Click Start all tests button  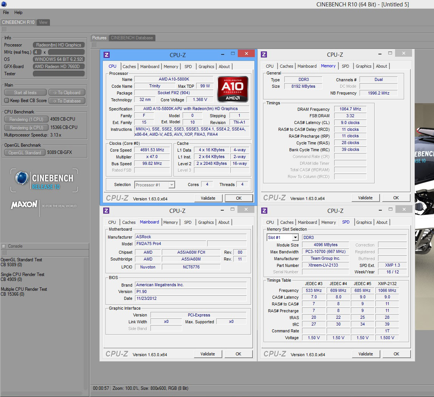click(x=25, y=93)
